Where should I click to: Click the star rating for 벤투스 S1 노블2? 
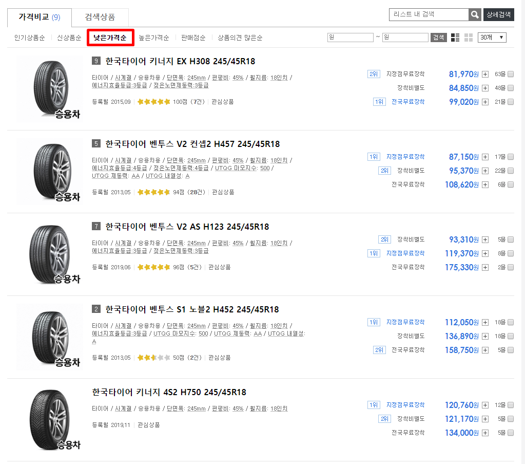coord(153,358)
